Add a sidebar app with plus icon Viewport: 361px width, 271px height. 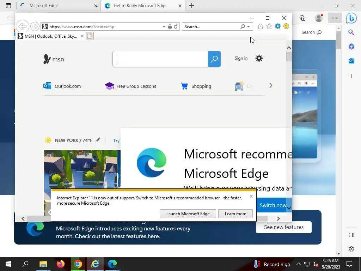tap(351, 76)
